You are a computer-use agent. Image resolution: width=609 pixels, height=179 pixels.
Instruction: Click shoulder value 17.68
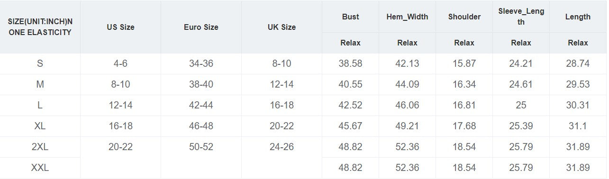[x=464, y=126]
